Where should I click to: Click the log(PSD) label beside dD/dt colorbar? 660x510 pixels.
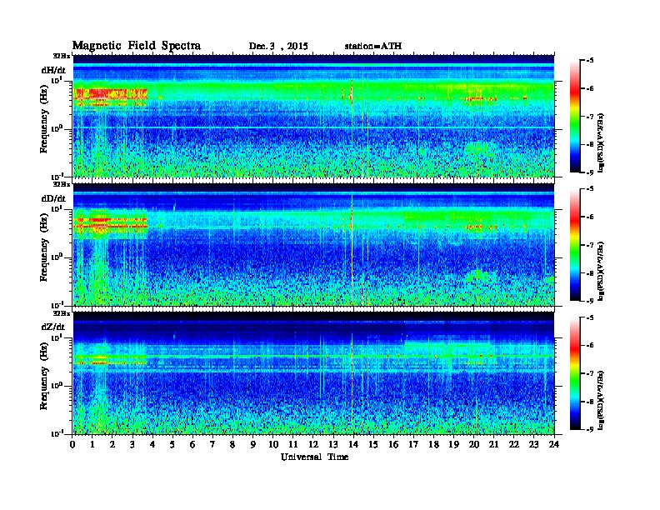pos(601,271)
